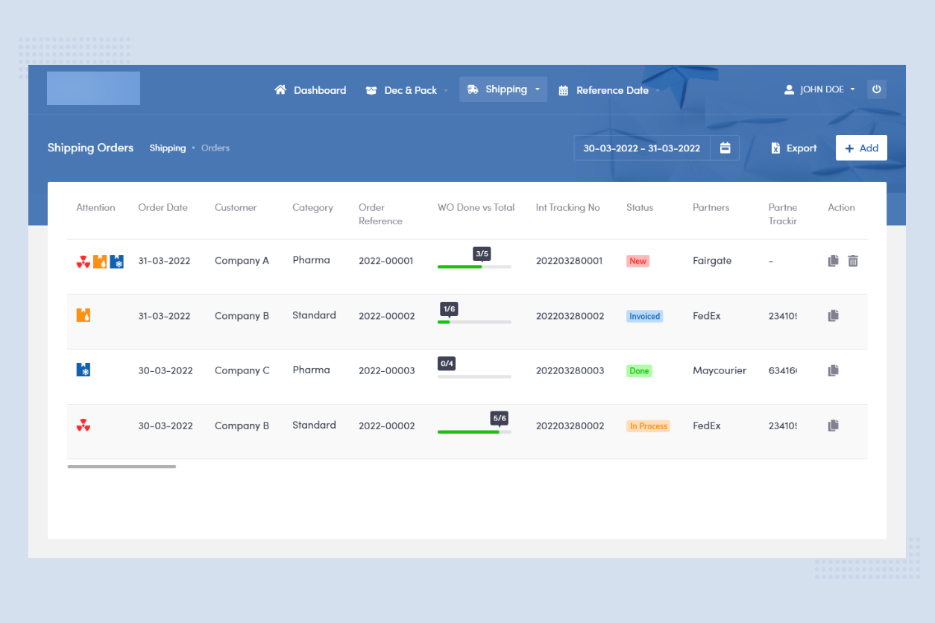The image size is (935, 623).
Task: Expand the Dec & Pack menu
Action: (407, 90)
